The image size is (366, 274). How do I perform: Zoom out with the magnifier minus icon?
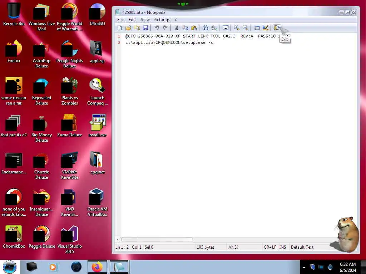245,28
